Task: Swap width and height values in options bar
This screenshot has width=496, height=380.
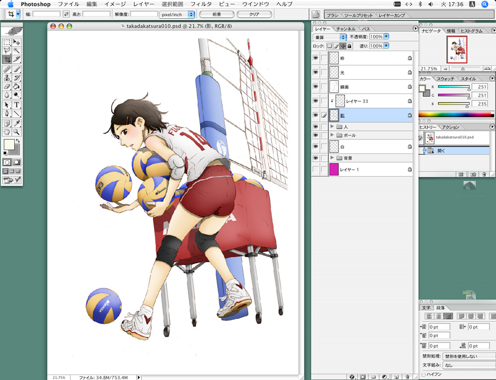Action: tap(66, 14)
